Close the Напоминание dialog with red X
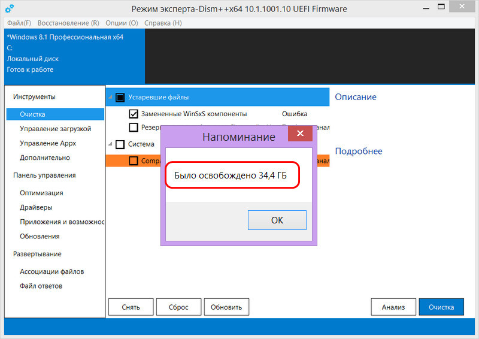This screenshot has height=339, width=479. 300,134
